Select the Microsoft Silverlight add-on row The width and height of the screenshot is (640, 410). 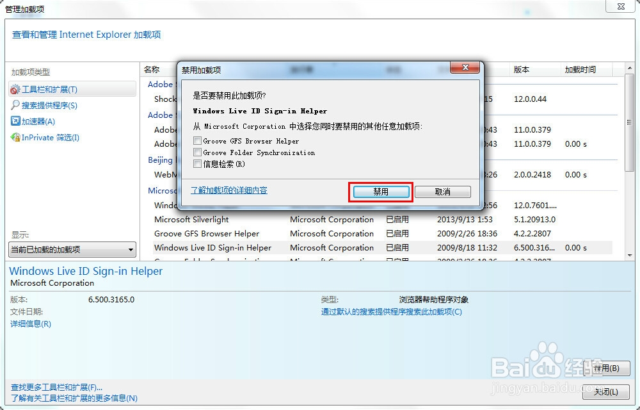pyautogui.click(x=191, y=219)
